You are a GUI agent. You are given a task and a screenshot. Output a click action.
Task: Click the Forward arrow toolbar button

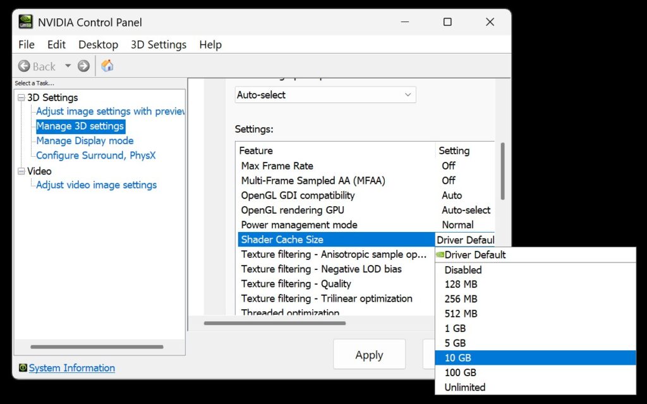[84, 66]
